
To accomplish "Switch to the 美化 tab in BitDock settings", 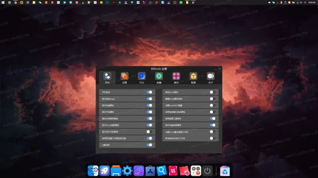I will coord(176,77).
